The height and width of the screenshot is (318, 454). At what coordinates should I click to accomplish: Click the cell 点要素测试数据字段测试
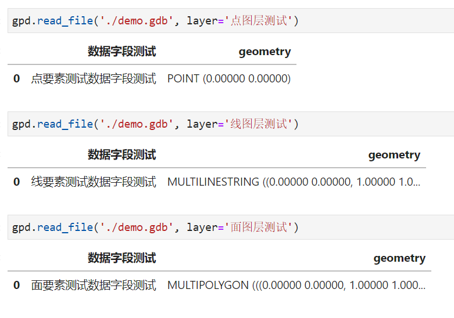(x=94, y=79)
